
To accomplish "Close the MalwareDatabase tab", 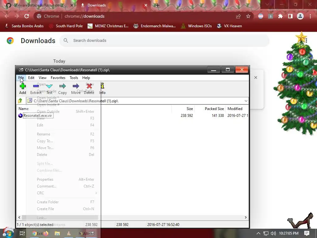I will coord(72,5).
